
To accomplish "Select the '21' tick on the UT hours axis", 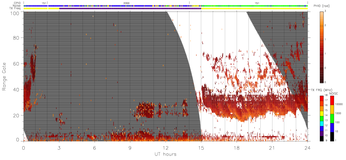I will (x=272, y=148).
